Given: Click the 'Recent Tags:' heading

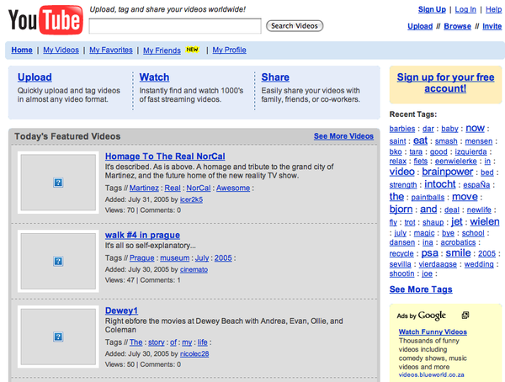Looking at the screenshot, I should [x=413, y=114].
